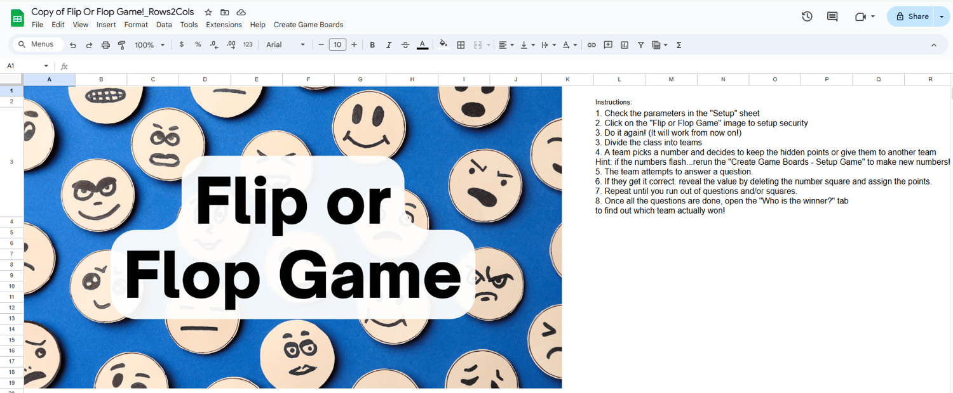
Task: Decrease decimal places
Action: coord(214,45)
